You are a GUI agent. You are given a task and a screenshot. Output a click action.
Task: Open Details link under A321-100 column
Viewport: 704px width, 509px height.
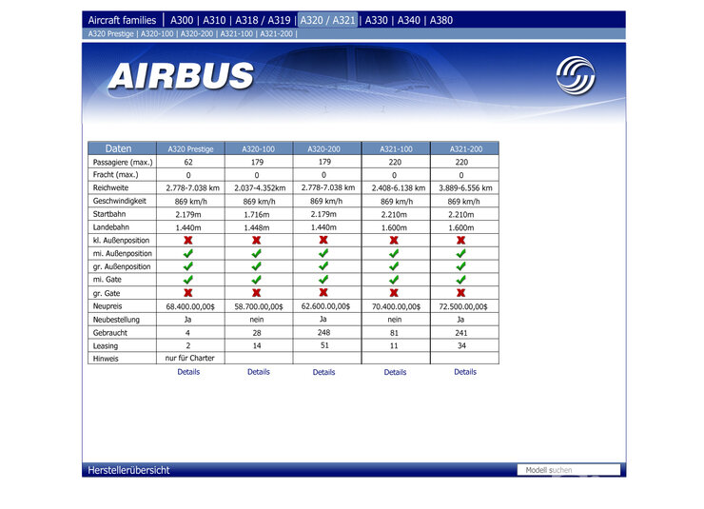pos(395,372)
